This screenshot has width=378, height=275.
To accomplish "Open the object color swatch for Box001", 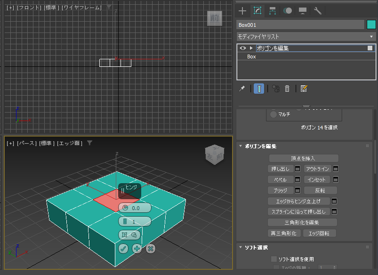I will tap(371, 24).
